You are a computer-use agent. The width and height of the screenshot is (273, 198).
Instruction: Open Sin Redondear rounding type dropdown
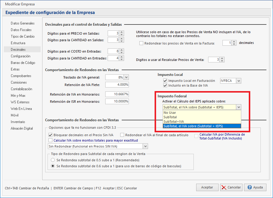[145, 146]
